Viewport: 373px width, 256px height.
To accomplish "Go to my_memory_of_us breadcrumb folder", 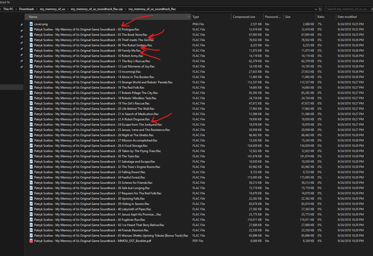I will (x=52, y=9).
